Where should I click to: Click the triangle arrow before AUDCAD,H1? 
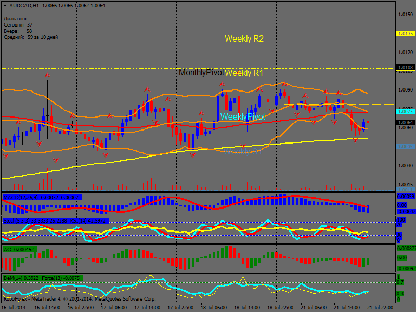pos(5,6)
